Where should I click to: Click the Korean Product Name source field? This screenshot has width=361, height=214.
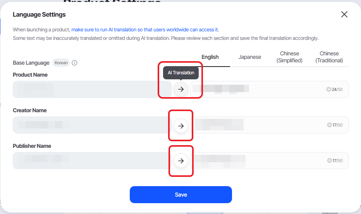click(x=92, y=89)
